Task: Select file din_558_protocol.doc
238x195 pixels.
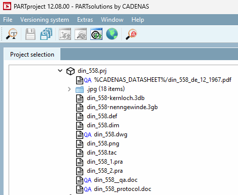Action: point(123,189)
